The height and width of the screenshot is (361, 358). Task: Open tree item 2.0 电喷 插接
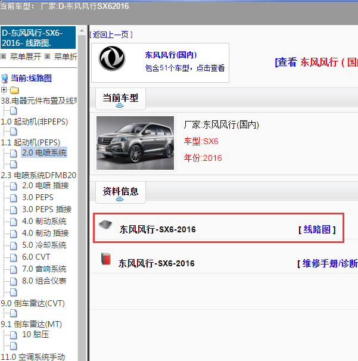[x=45, y=186]
